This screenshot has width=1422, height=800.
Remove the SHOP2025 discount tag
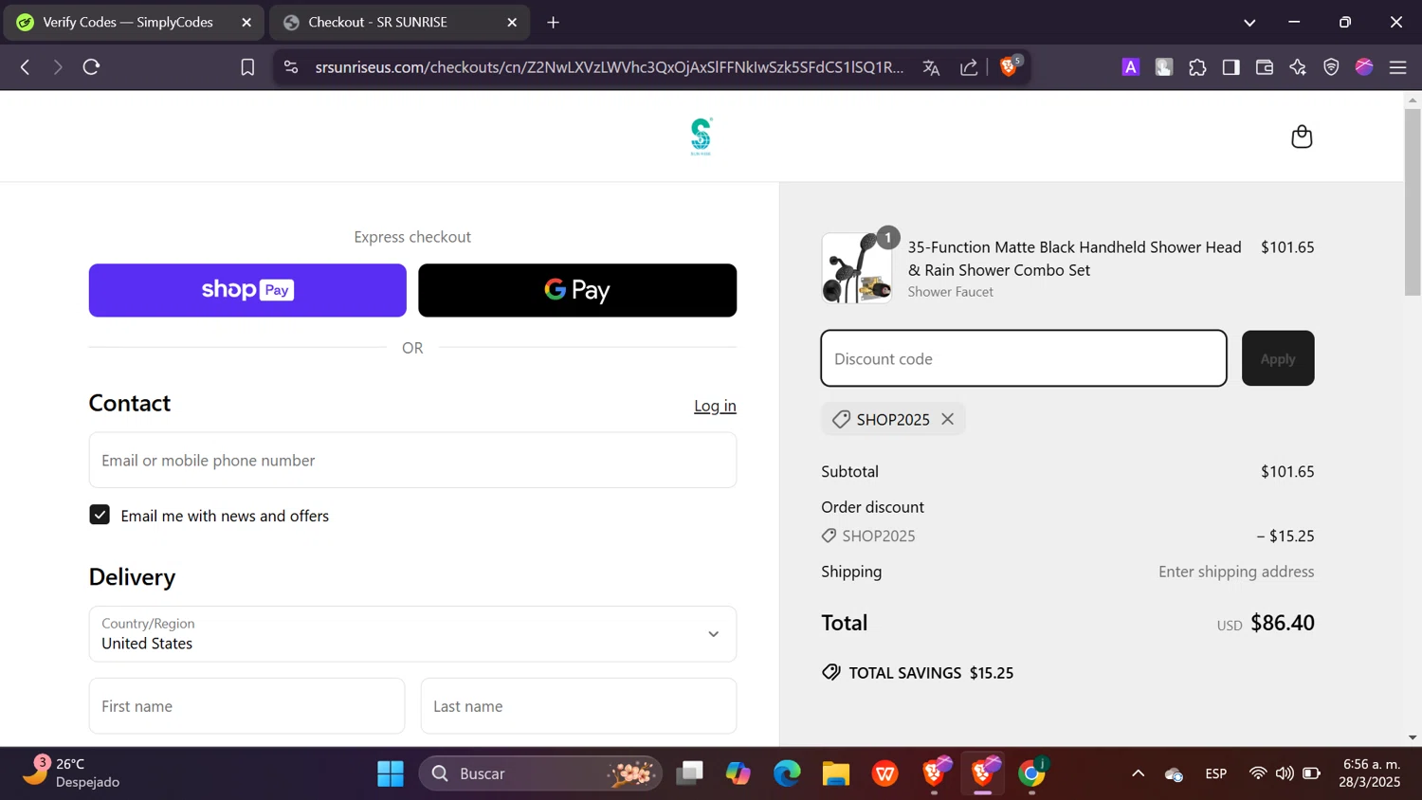point(947,419)
